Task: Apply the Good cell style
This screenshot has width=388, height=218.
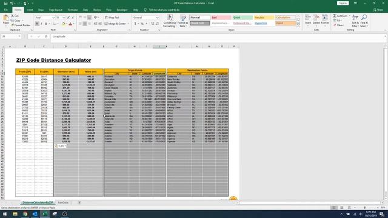Action: [242, 18]
